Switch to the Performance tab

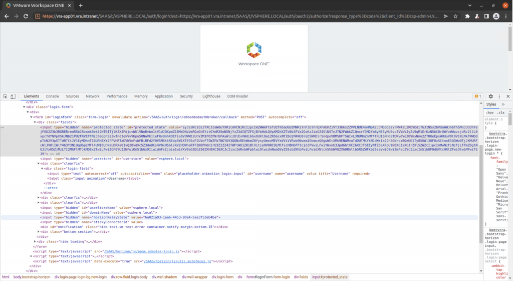pos(117,96)
